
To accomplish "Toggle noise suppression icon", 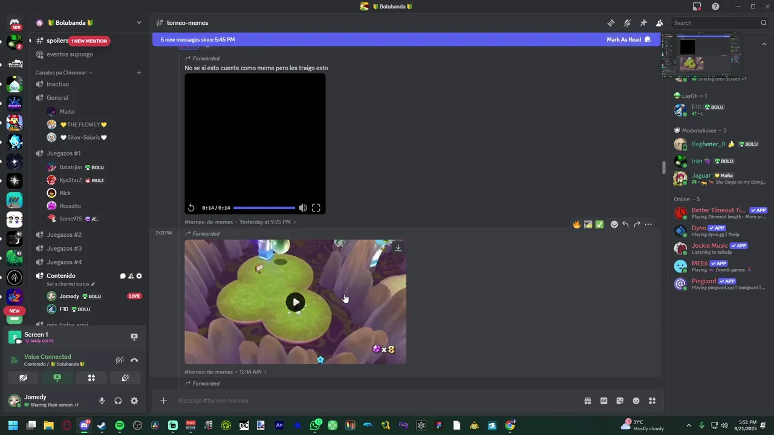I will tap(120, 360).
